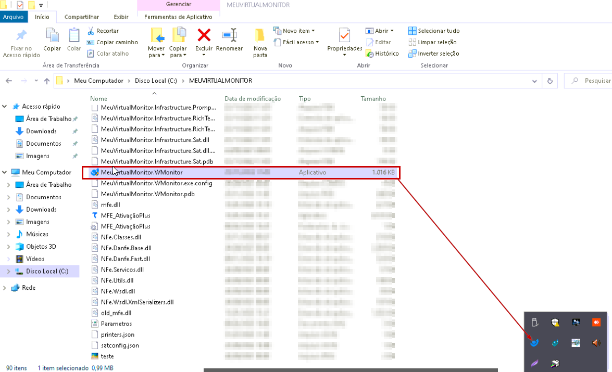Collapse the Acesso rápido tree node
This screenshot has height=372, width=612.
tap(5, 107)
